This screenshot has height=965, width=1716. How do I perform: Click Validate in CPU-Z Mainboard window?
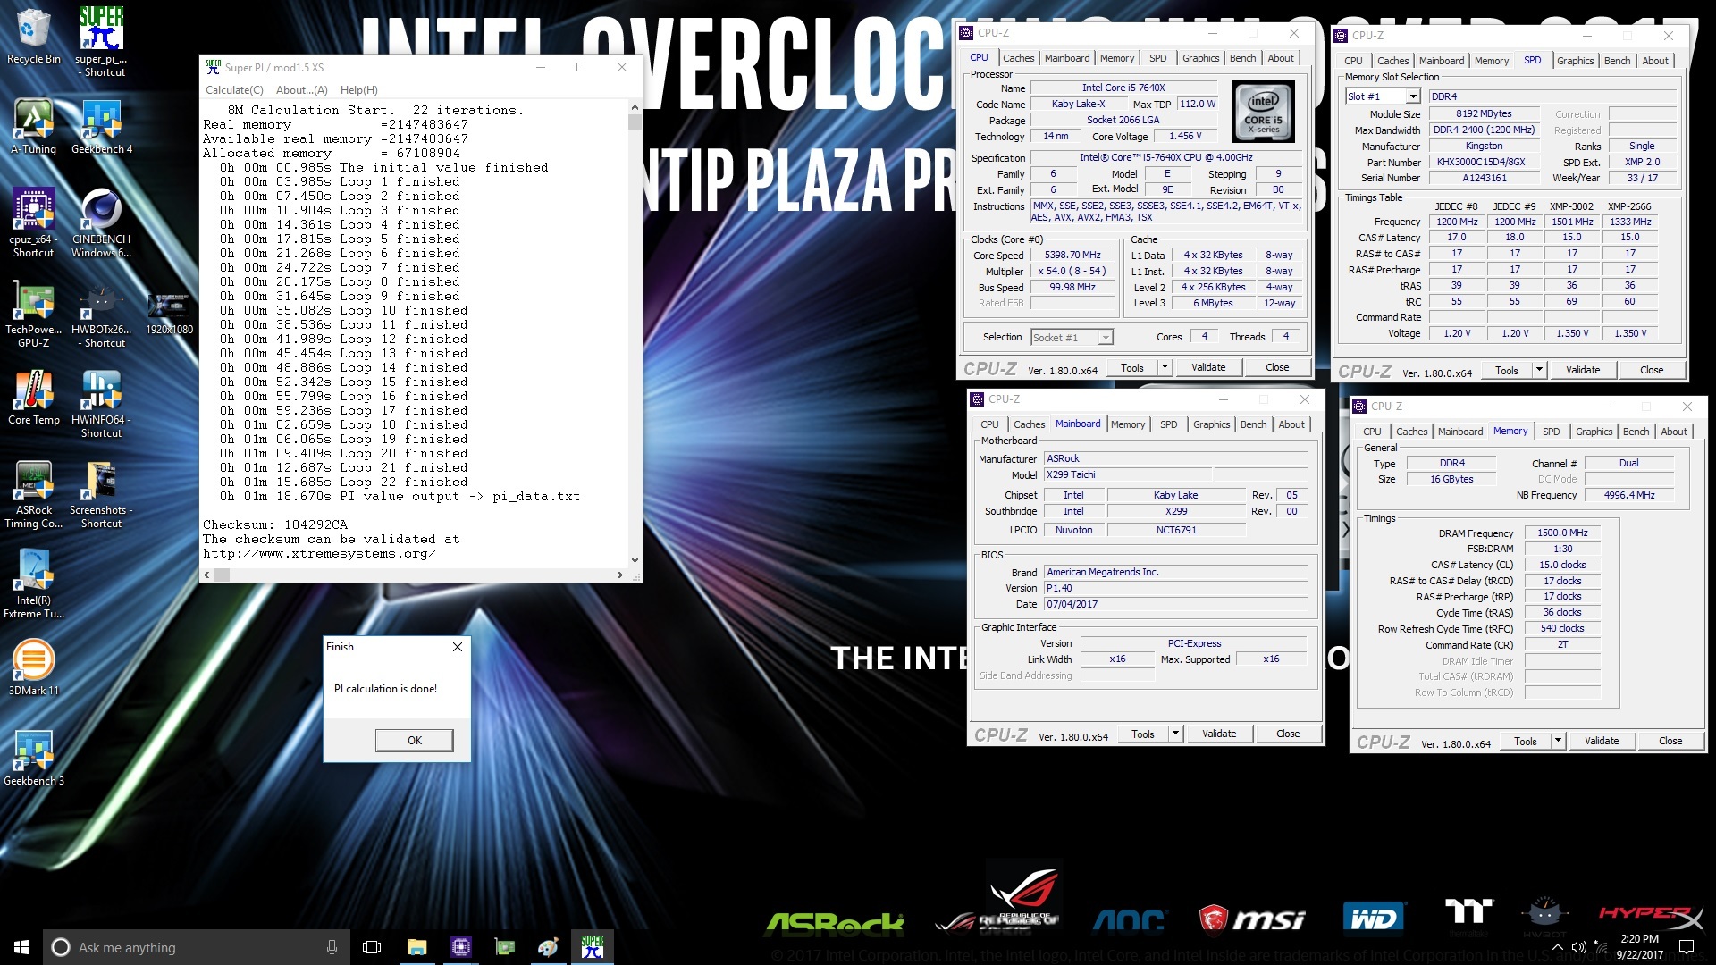1219,734
